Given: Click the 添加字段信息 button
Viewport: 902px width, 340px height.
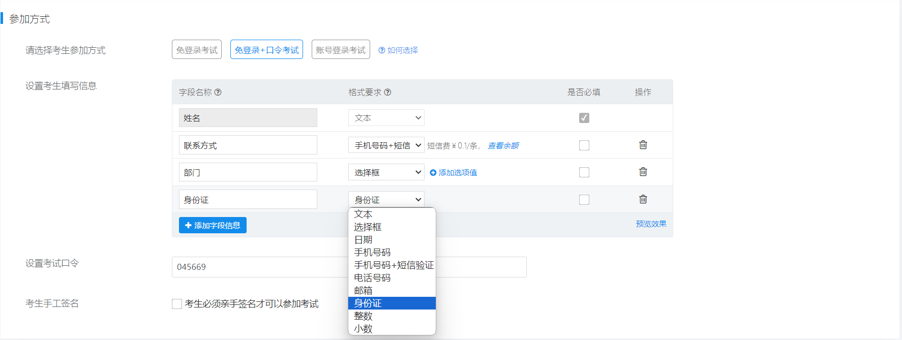Looking at the screenshot, I should [x=213, y=225].
